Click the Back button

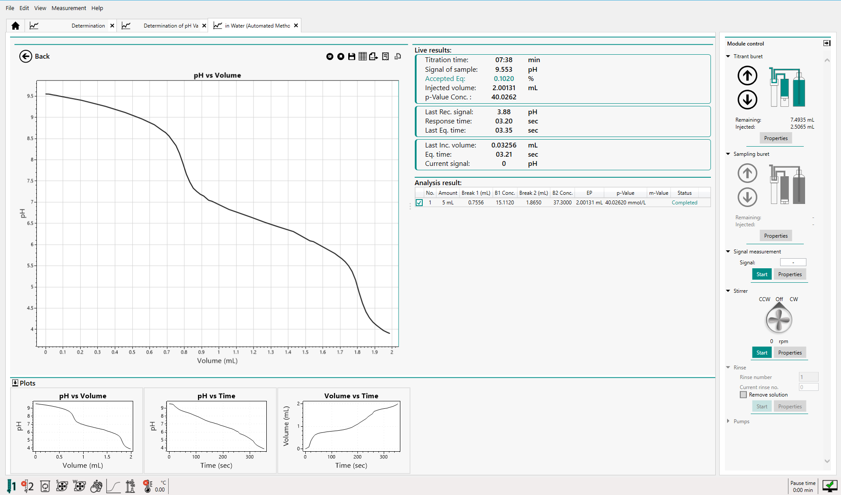(35, 56)
